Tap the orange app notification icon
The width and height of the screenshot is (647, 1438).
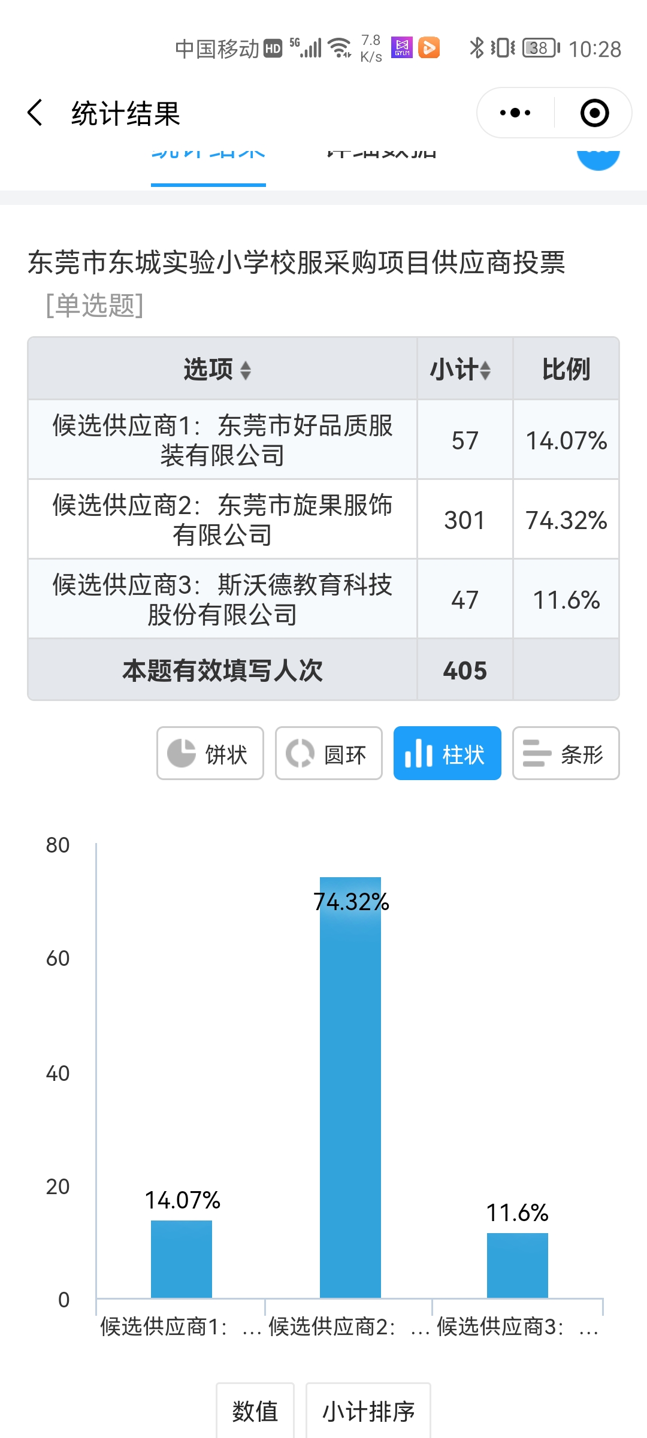tap(429, 47)
